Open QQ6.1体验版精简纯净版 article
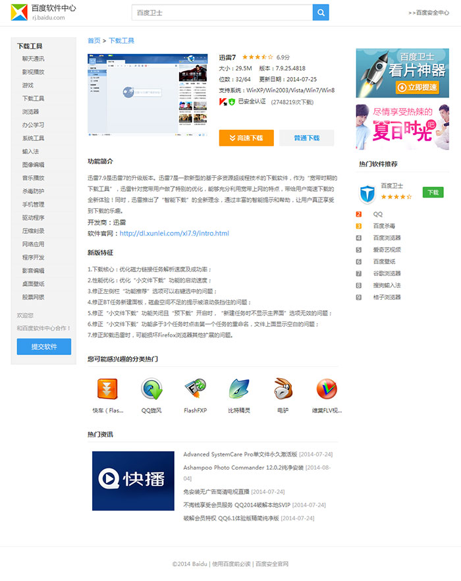Image resolution: width=461 pixels, height=581 pixels. point(231,518)
